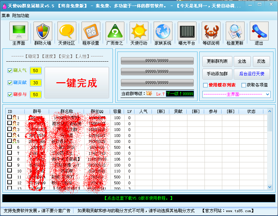278x216 pixels.
Task: Click the LV column header
Action: [130, 111]
